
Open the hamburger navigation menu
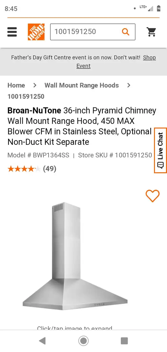point(12,32)
